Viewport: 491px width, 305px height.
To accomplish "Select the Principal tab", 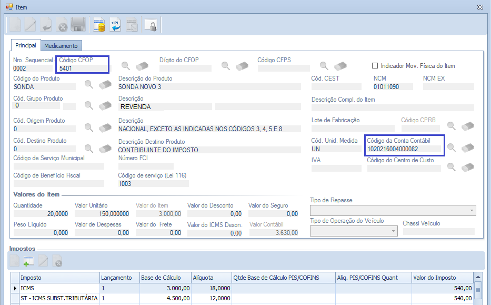I will [x=26, y=46].
